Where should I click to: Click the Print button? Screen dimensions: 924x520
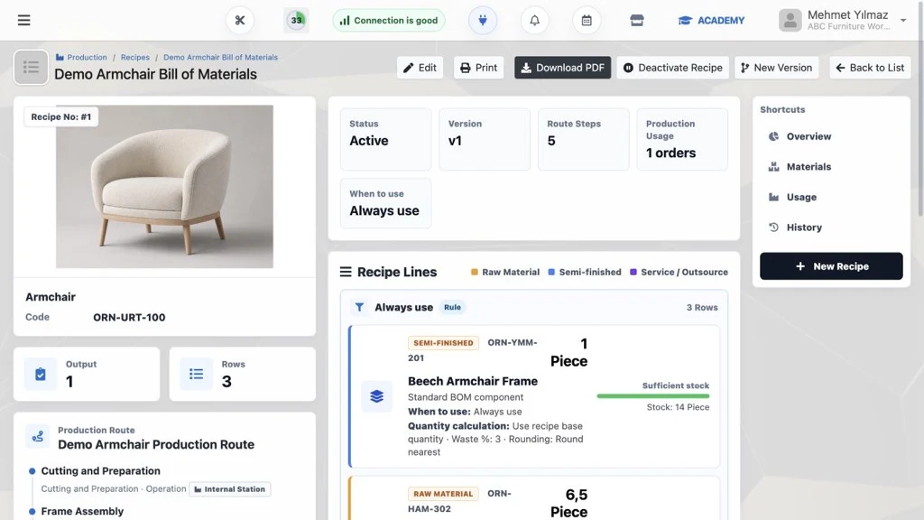pyautogui.click(x=478, y=68)
